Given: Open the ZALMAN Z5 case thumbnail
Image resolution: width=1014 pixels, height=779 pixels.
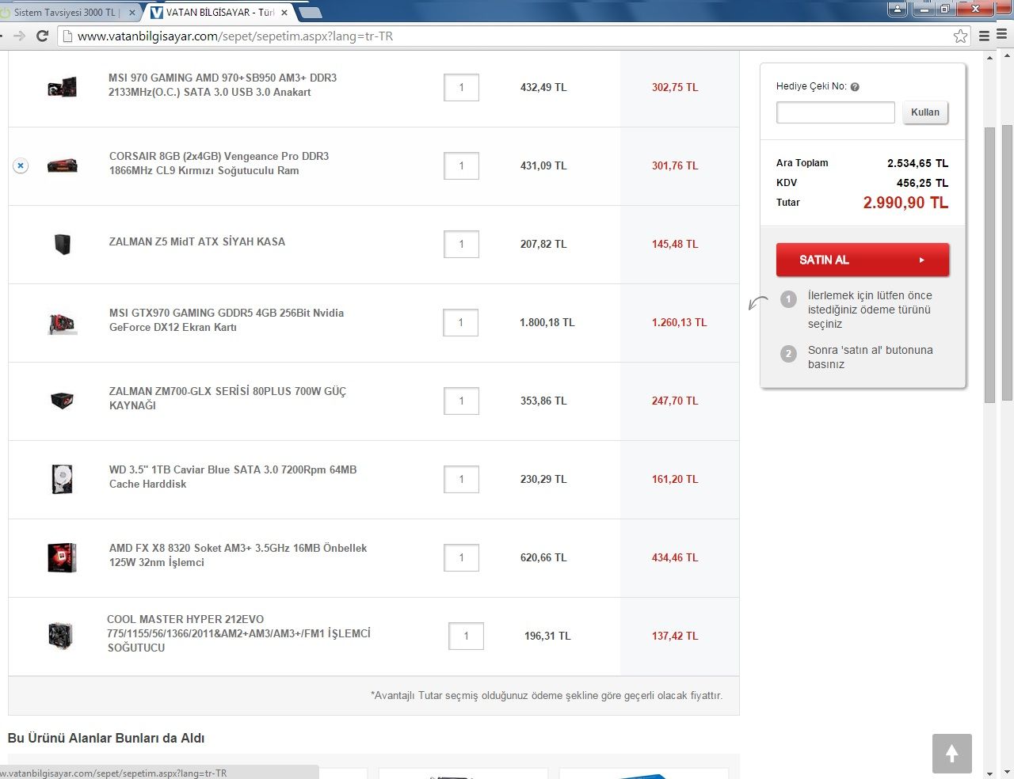Looking at the screenshot, I should [x=63, y=244].
